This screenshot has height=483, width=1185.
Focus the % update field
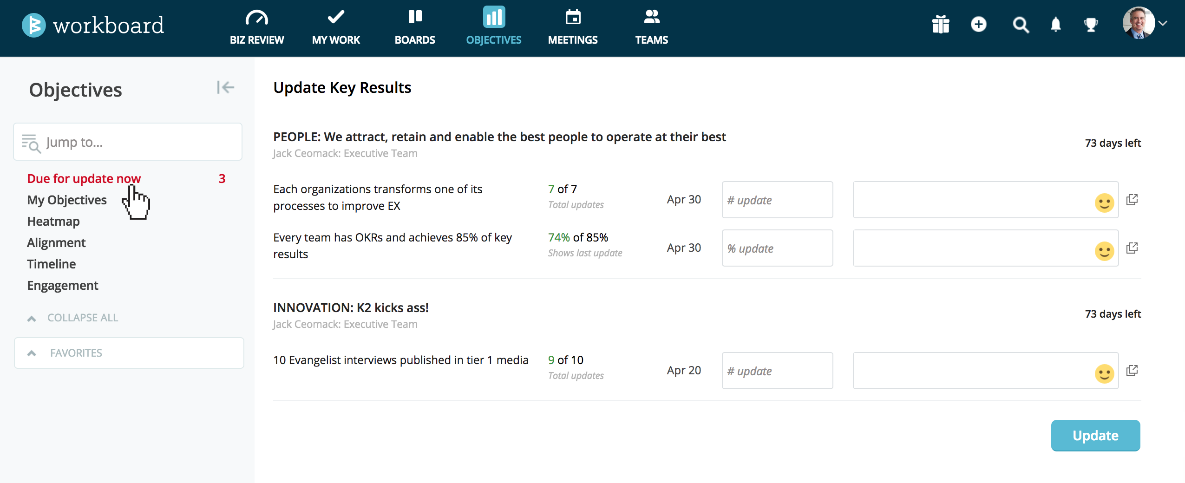point(777,248)
